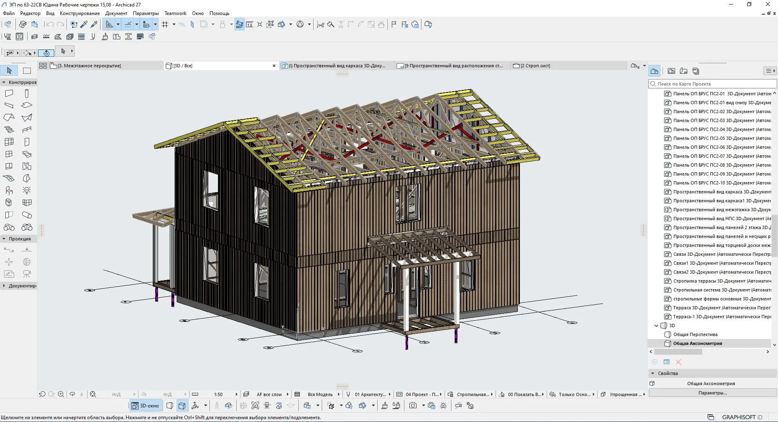
Task: Open the Документ menu
Action: click(x=116, y=13)
